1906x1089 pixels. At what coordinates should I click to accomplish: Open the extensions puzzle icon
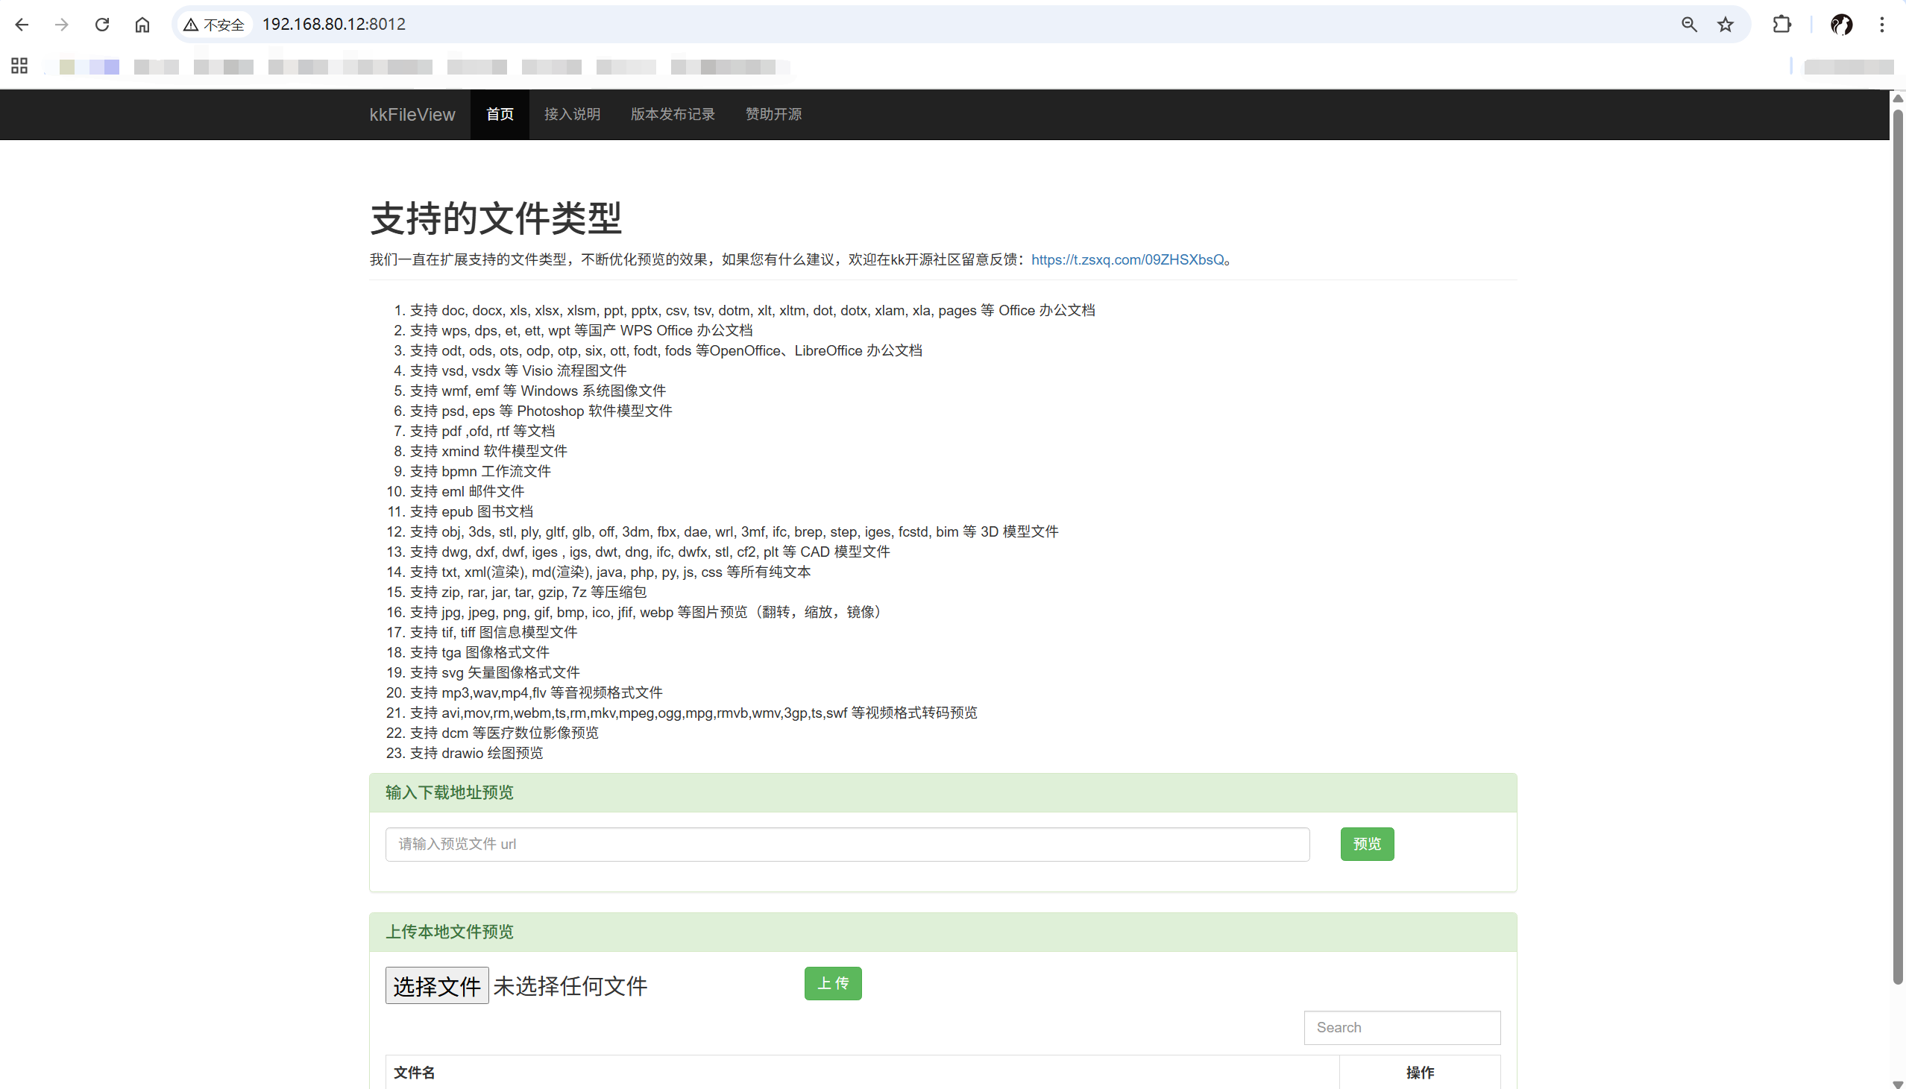[1781, 25]
